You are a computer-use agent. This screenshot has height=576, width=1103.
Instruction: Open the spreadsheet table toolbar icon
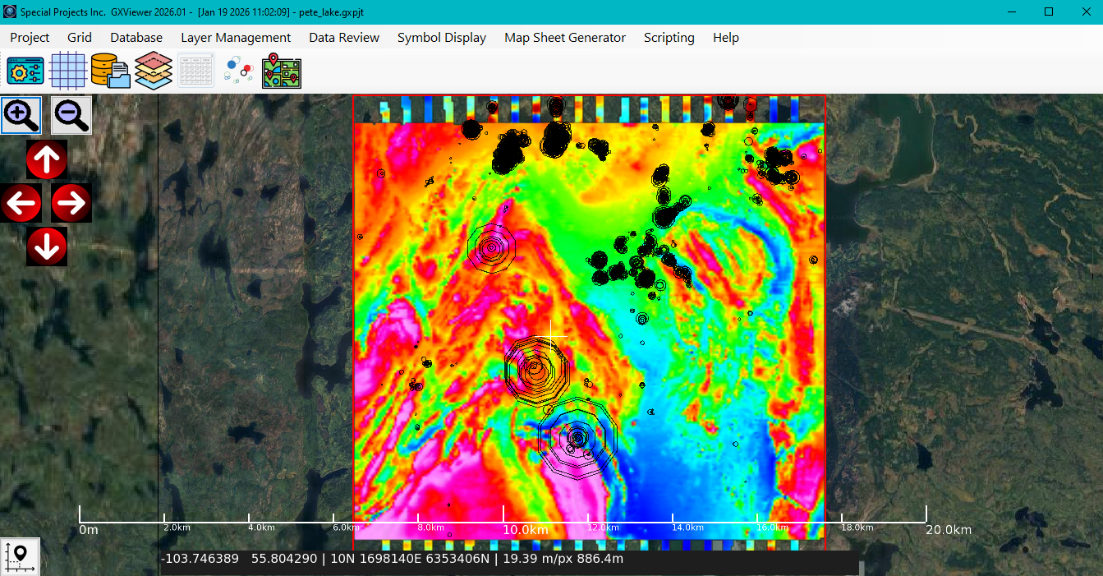(195, 71)
